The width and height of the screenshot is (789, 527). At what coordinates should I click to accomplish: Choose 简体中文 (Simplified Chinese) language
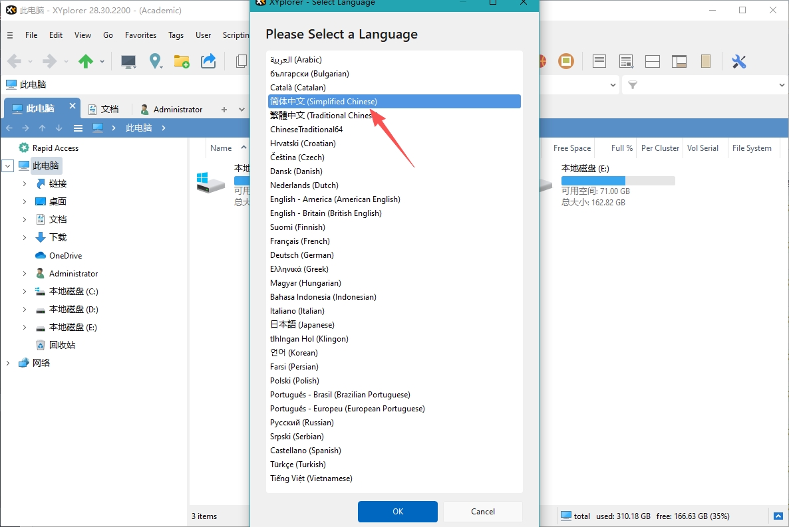click(x=394, y=102)
